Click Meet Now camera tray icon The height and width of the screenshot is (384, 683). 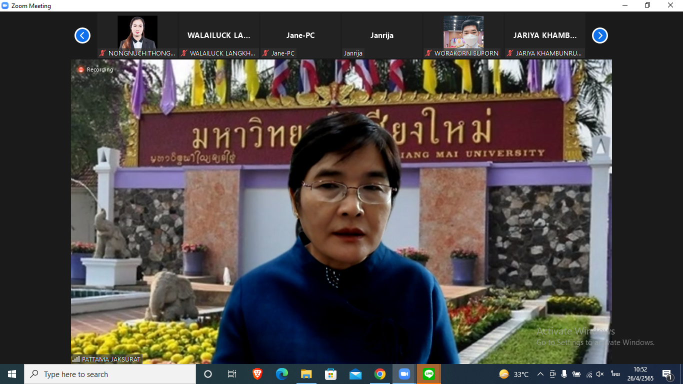552,374
